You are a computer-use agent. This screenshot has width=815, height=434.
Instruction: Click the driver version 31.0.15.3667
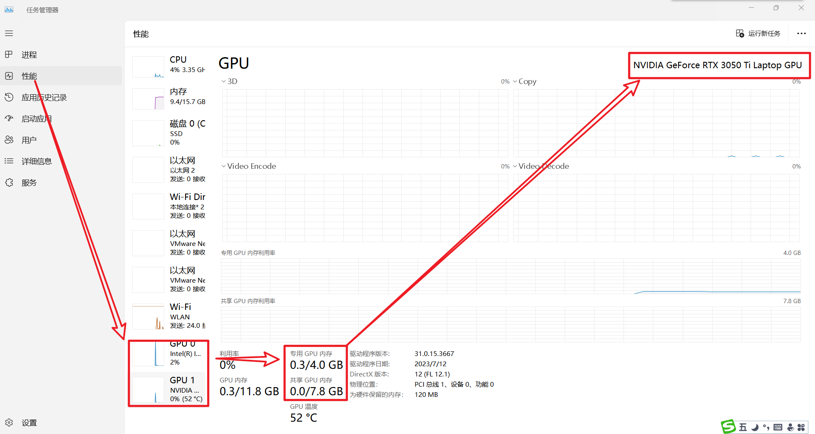[x=434, y=354]
